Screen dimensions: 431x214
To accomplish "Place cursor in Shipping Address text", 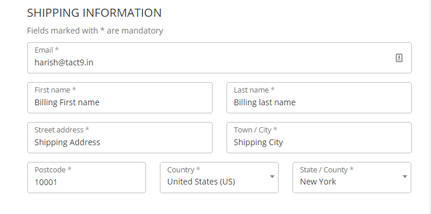I will [67, 142].
